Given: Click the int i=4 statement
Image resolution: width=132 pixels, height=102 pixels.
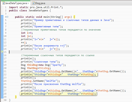Looking at the screenshot, I should click(27, 33).
